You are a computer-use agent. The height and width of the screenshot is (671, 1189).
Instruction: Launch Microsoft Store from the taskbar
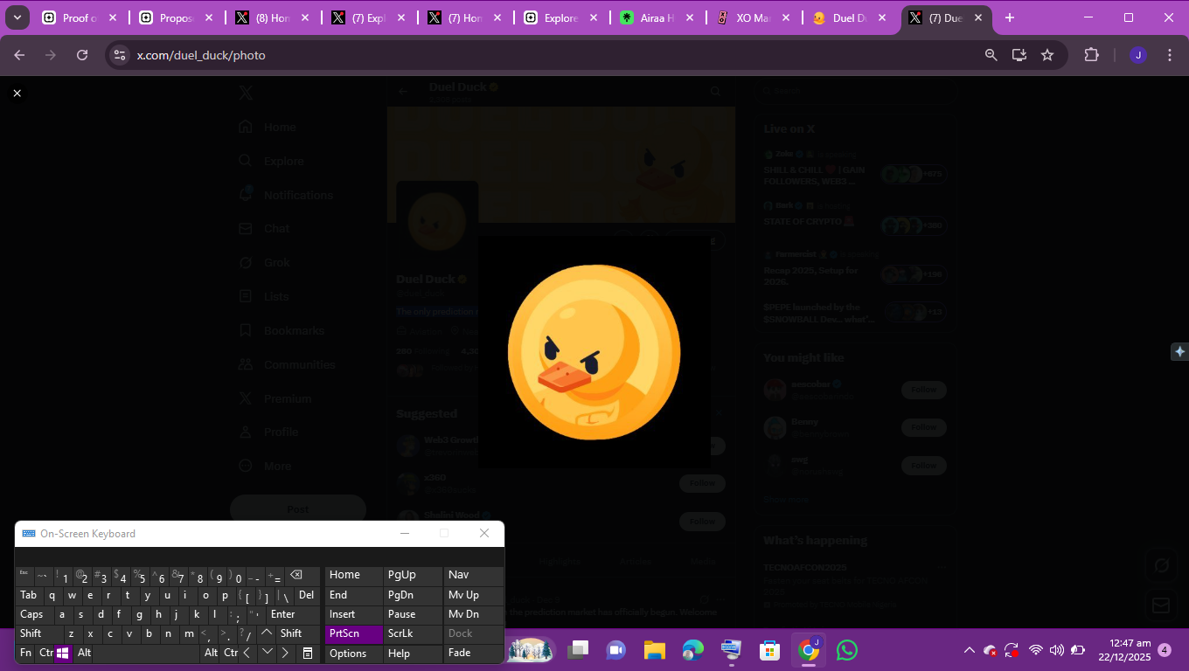(x=769, y=650)
